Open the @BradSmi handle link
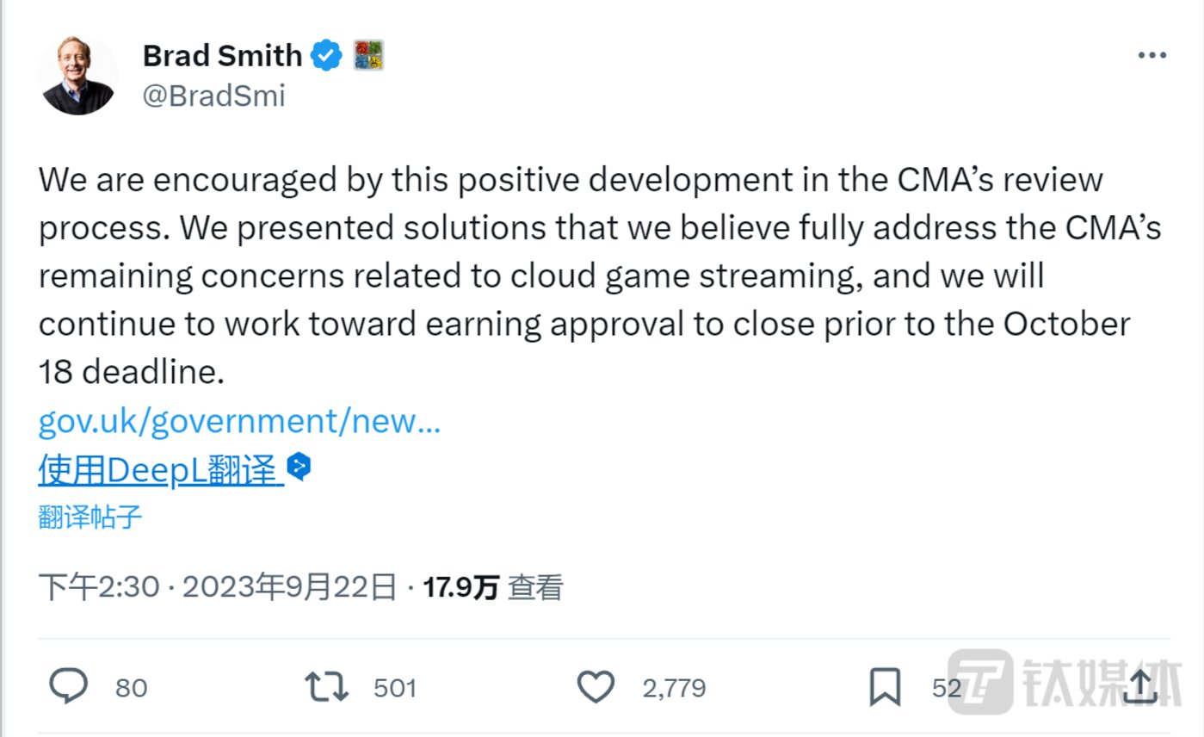Viewport: 1204px width, 737px height. click(213, 96)
